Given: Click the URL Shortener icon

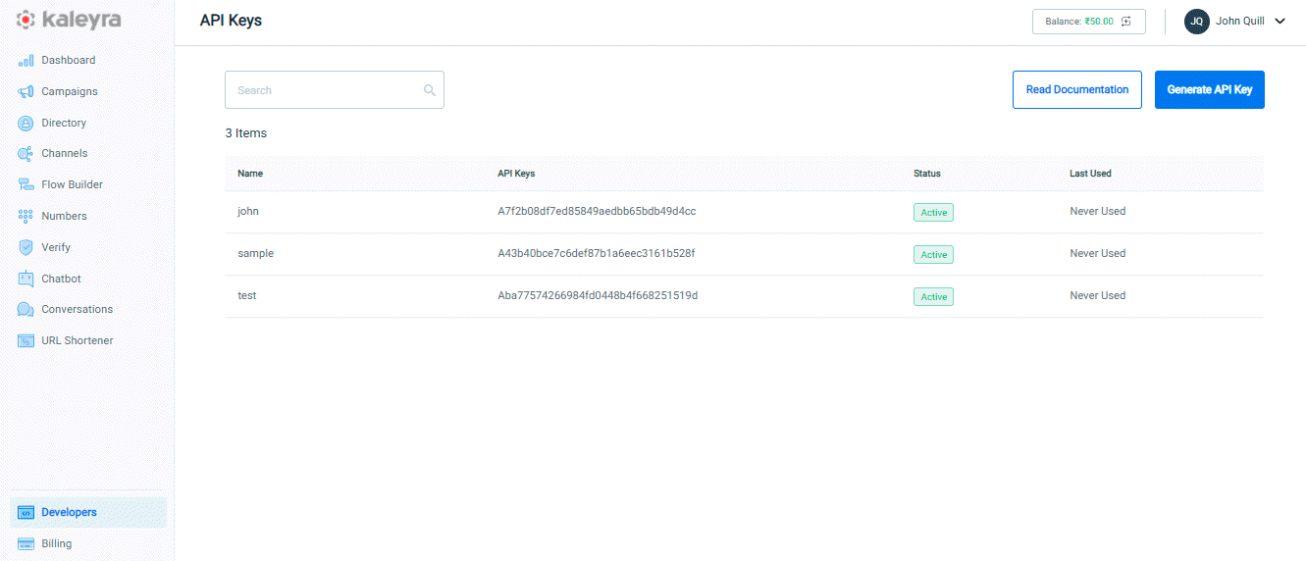Looking at the screenshot, I should [x=26, y=341].
